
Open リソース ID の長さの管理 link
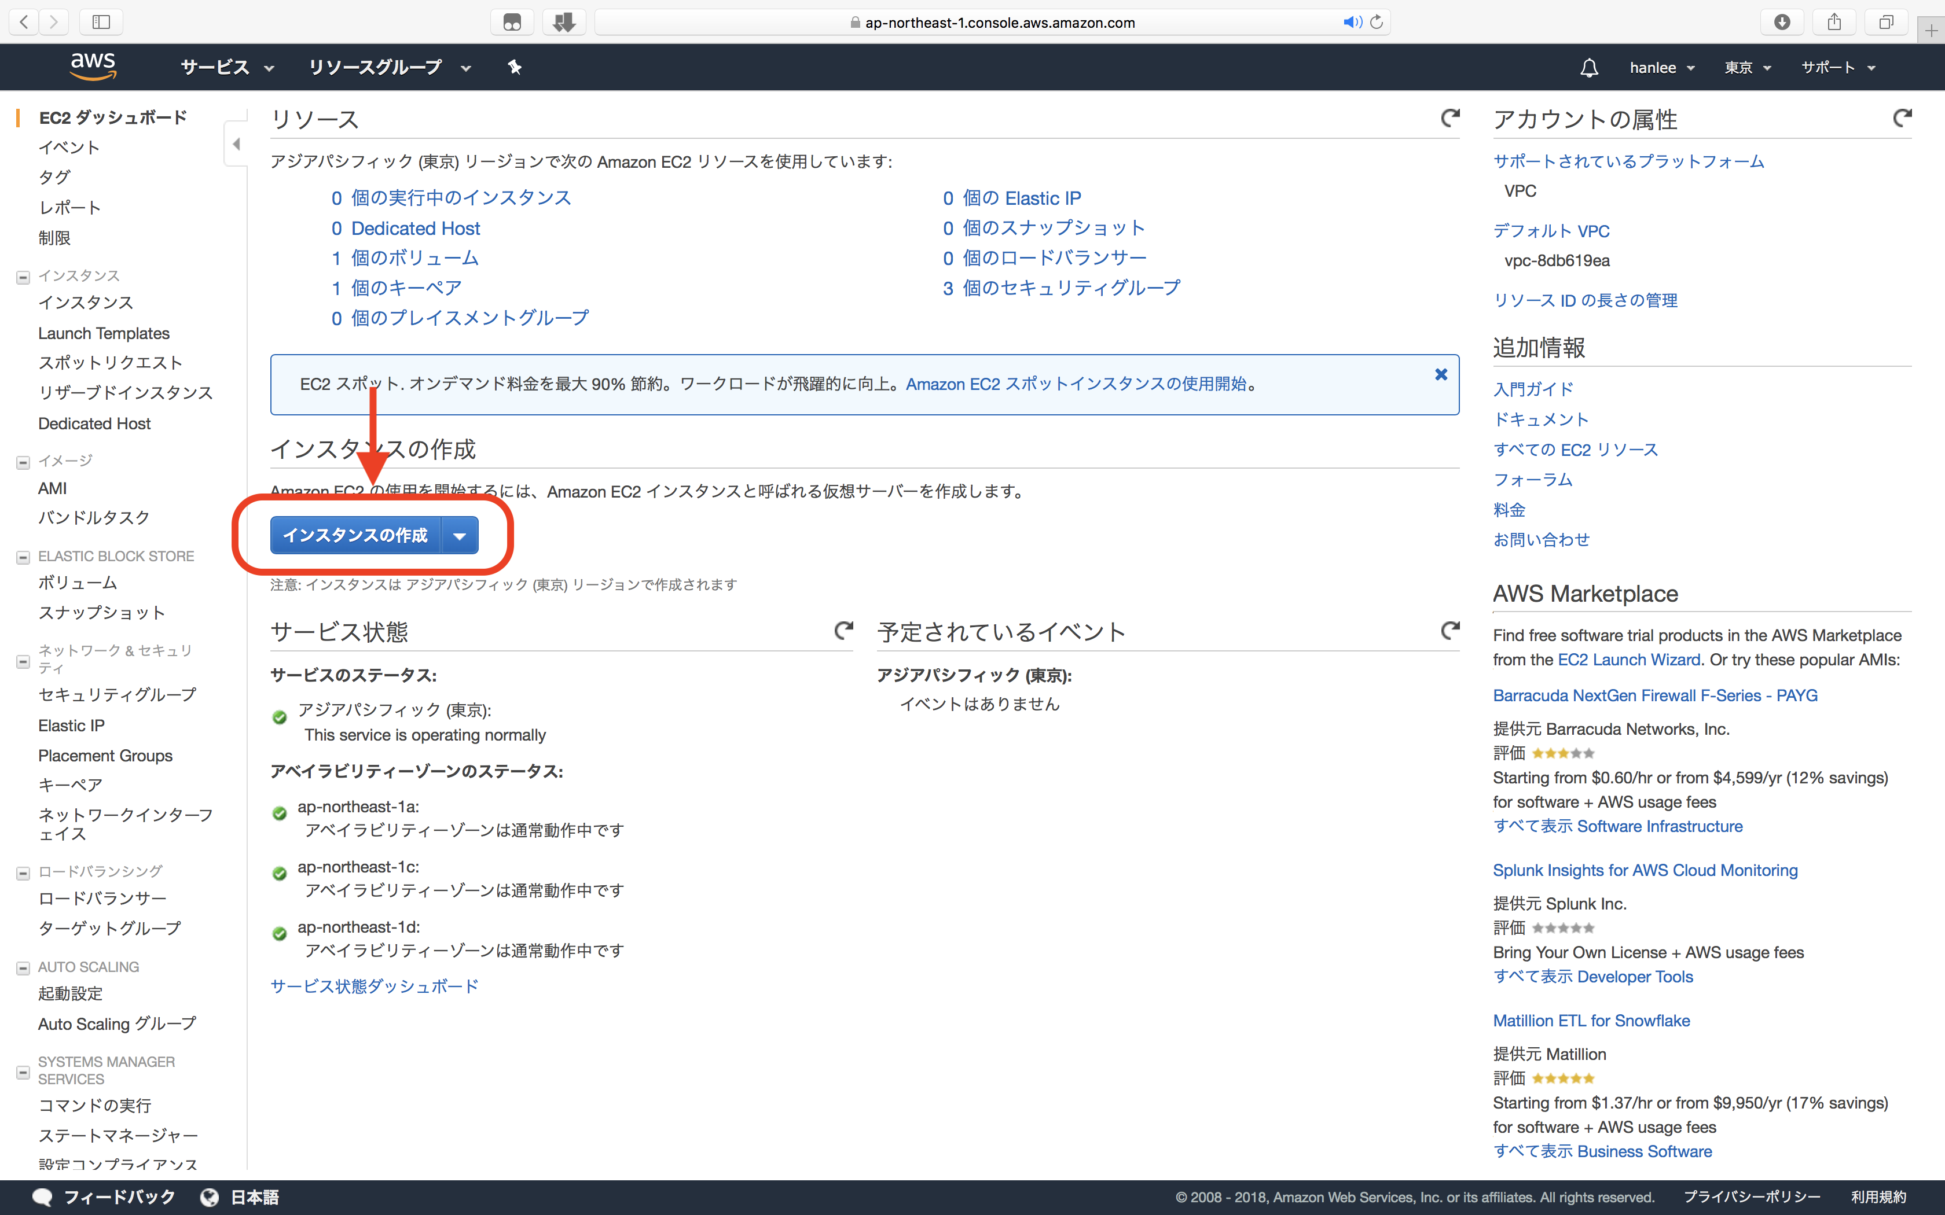point(1585,300)
